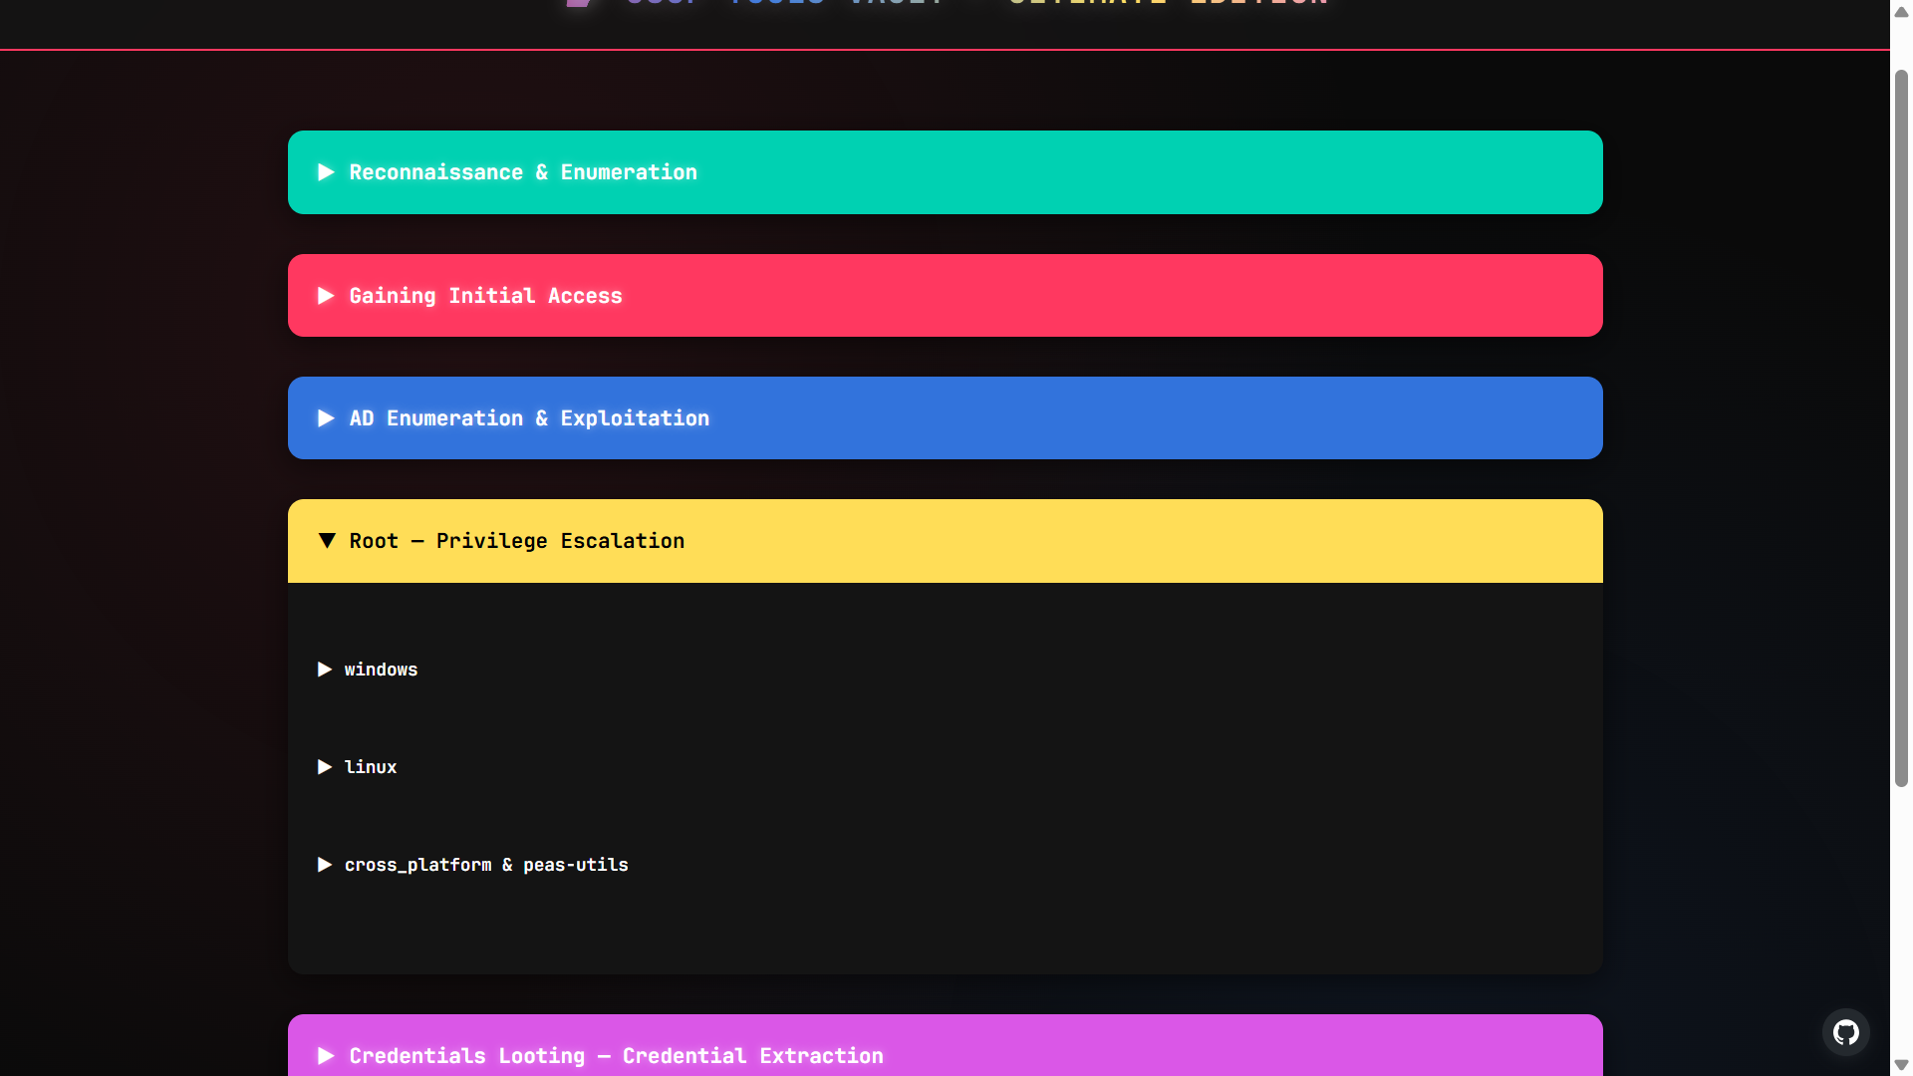Collapse via the Root section down arrow
The image size is (1913, 1076).
[326, 541]
